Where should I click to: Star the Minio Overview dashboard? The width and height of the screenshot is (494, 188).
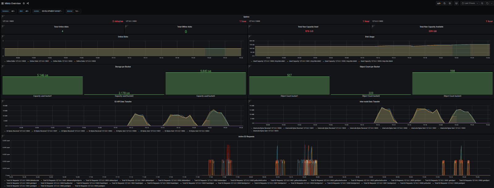tap(24, 3)
